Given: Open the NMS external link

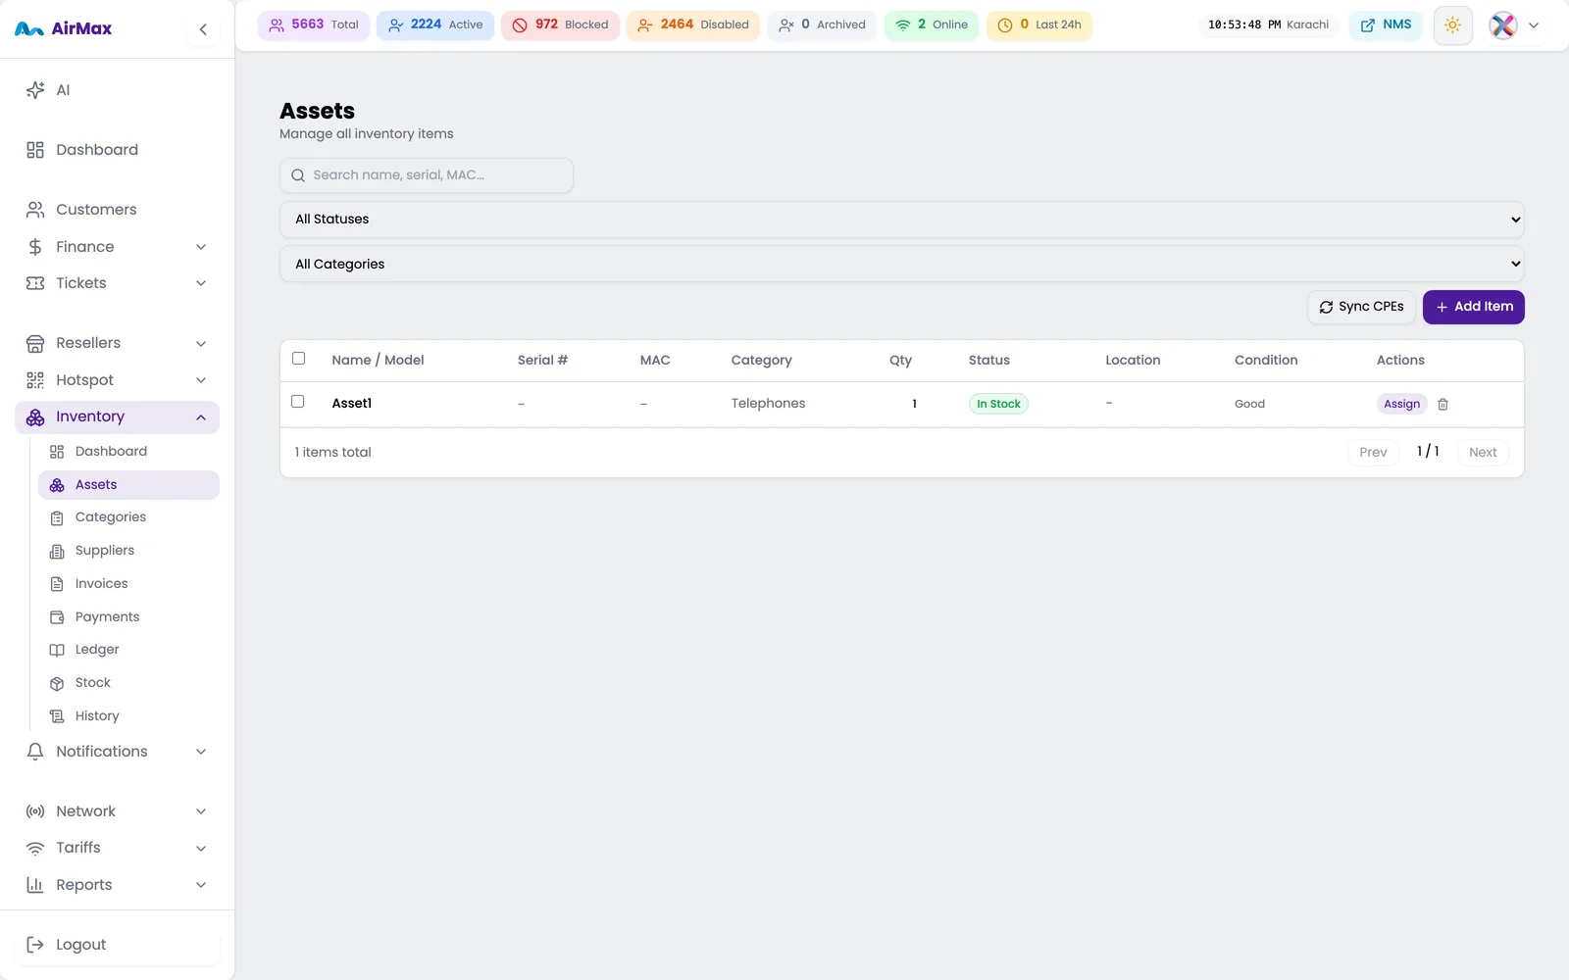Looking at the screenshot, I should click(1386, 25).
